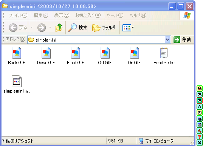203x147 pixels.
Task: Open settings with the red wrench icon
Action: click(200, 131)
